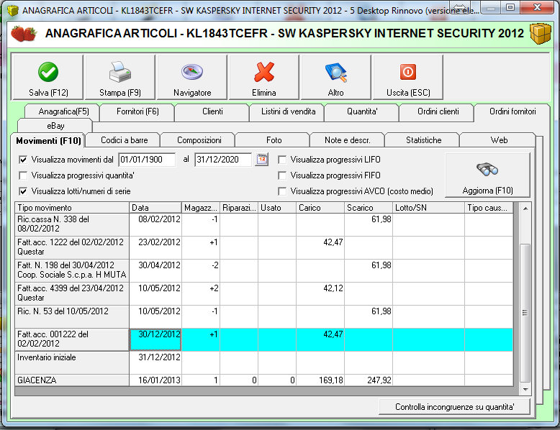The height and width of the screenshot is (430, 560).
Task: Click the Riparazi... column header
Action: pyautogui.click(x=239, y=208)
